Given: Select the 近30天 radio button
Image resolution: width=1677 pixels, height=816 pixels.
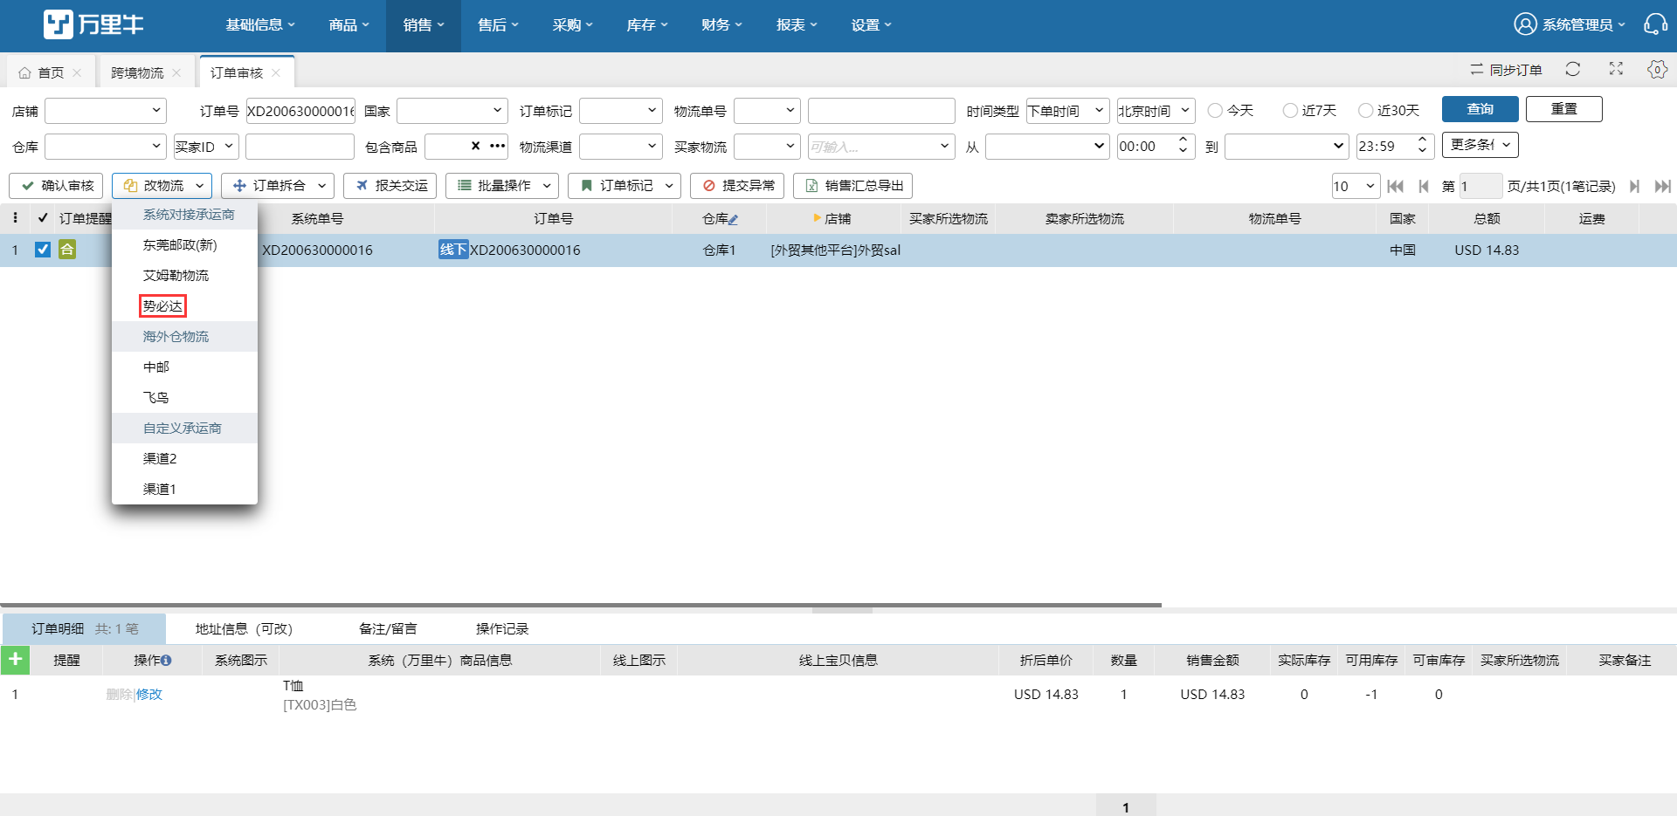Looking at the screenshot, I should point(1365,110).
